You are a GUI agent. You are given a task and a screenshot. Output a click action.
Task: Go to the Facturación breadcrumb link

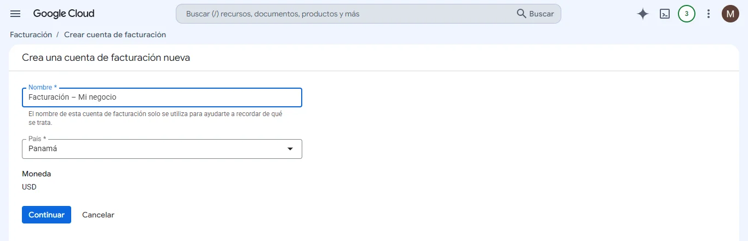click(31, 35)
